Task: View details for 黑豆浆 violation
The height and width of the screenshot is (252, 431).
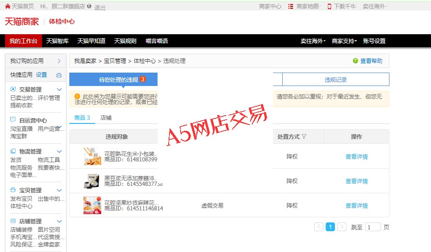Action: click(357, 181)
